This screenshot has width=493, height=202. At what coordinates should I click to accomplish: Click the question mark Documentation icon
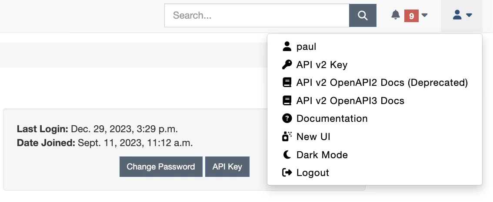coord(287,118)
